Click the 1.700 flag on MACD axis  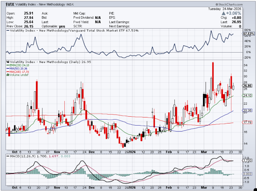(247, 160)
